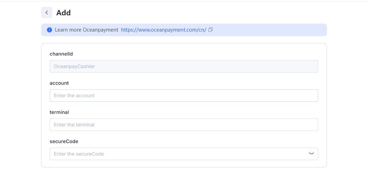The width and height of the screenshot is (368, 174).
Task: Copy the Oceanpayment URL with copy icon
Action: click(x=210, y=30)
